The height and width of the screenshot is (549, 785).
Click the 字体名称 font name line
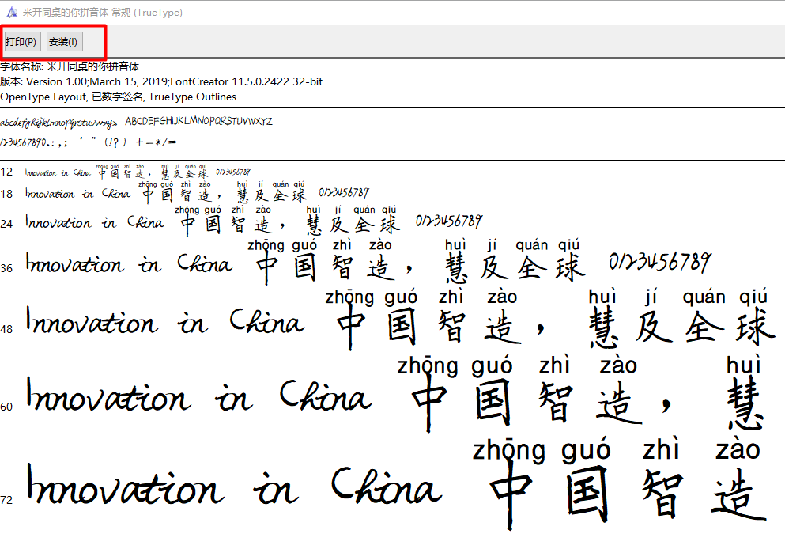[x=70, y=67]
